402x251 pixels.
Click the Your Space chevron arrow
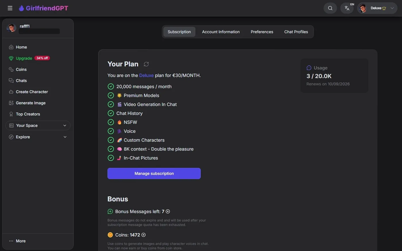coord(65,126)
